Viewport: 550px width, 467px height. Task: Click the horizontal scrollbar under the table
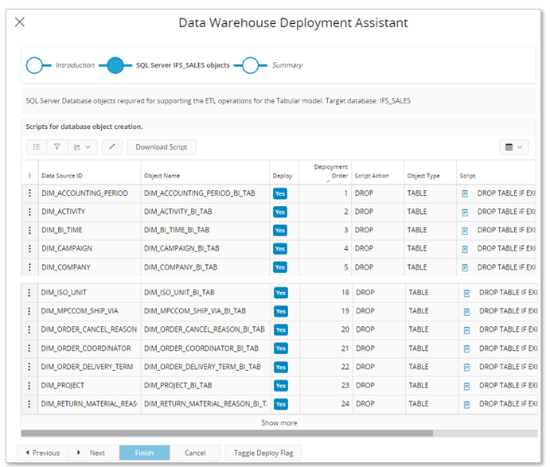click(227, 434)
